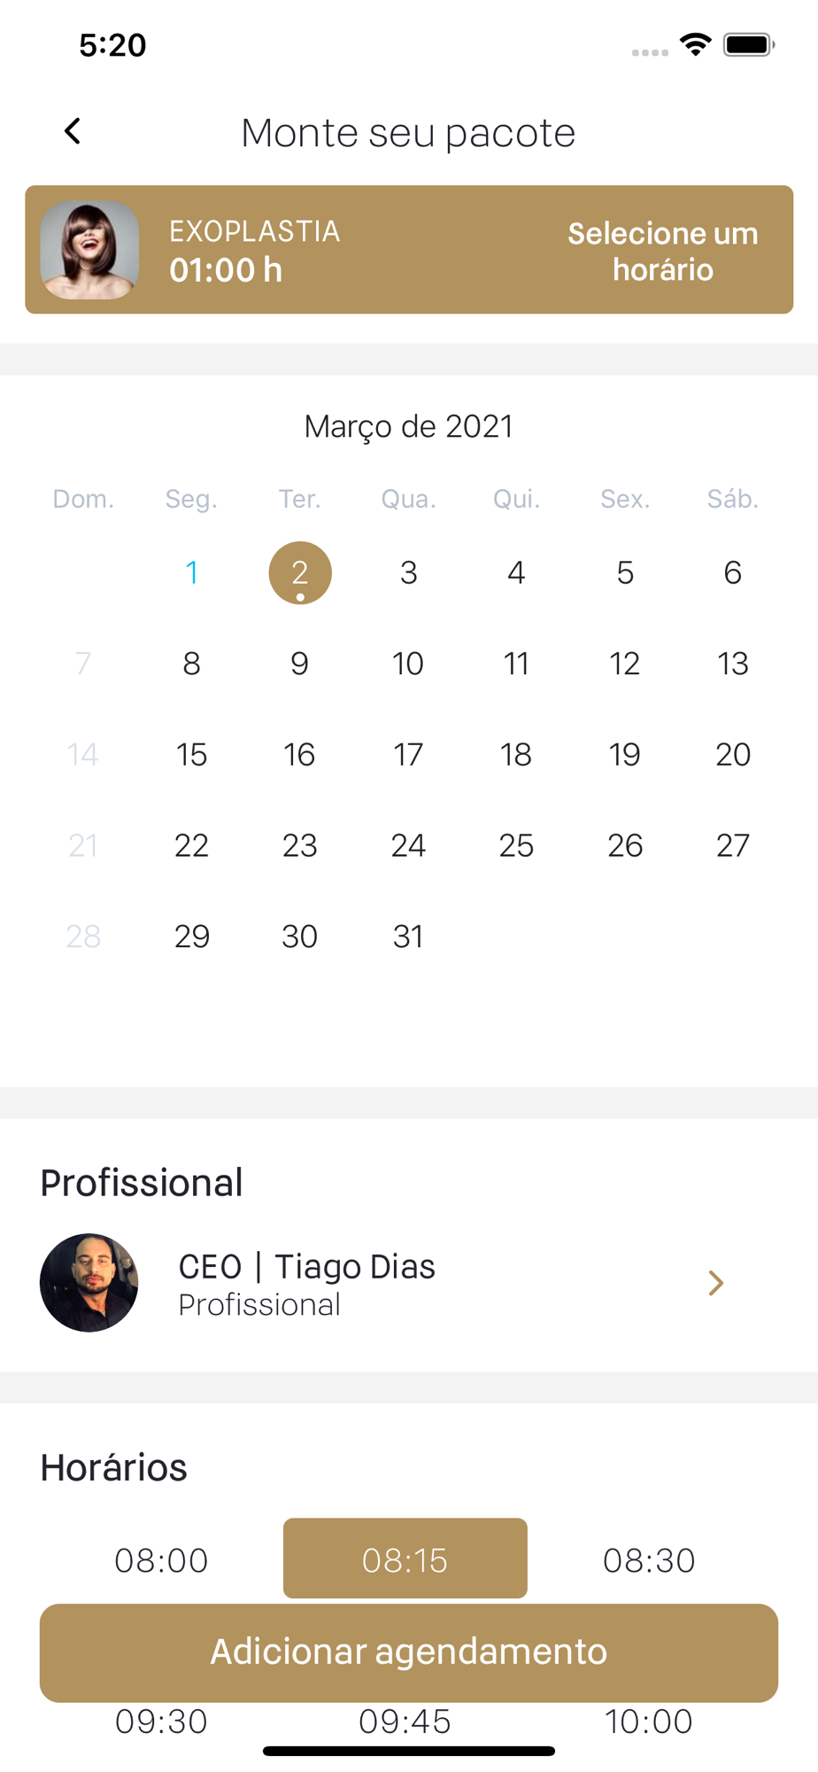Tap the back arrow icon

(73, 131)
